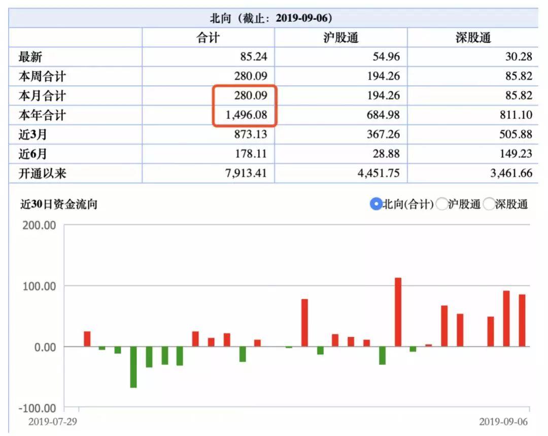Click the 北向 table title header

click(x=271, y=18)
